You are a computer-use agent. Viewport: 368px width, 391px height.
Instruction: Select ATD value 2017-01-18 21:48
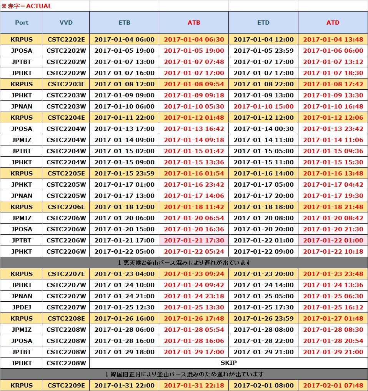333,207
